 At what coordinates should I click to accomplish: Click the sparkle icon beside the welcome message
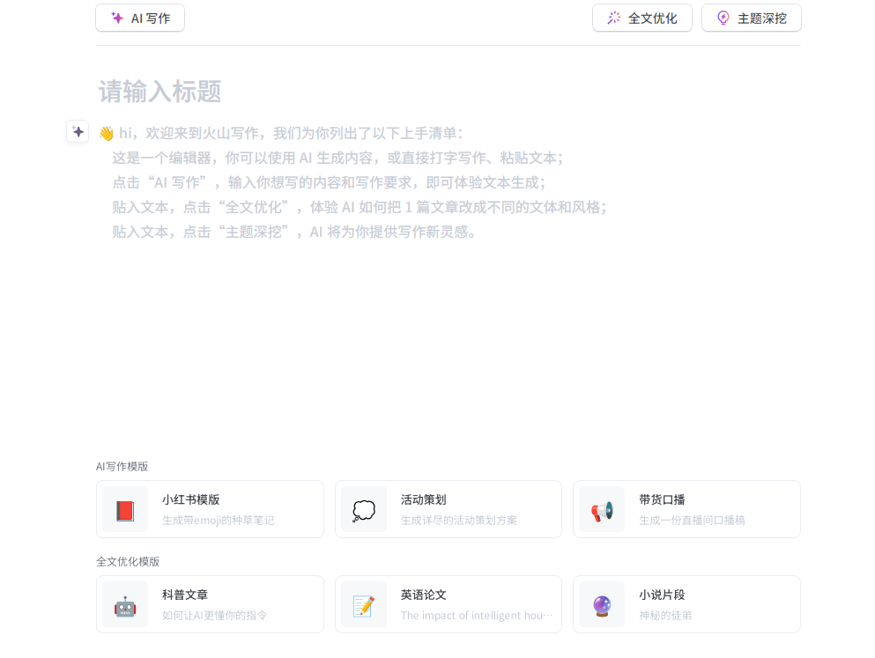[x=78, y=130]
